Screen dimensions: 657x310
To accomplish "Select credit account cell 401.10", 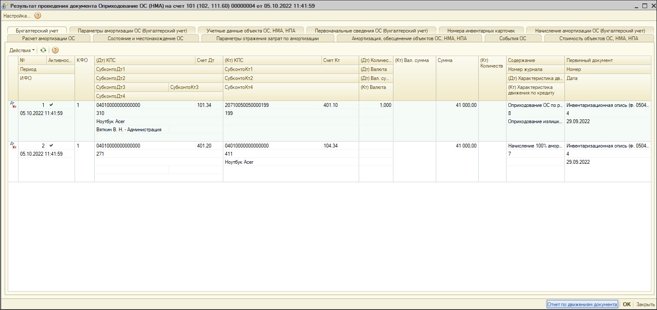I will point(340,105).
